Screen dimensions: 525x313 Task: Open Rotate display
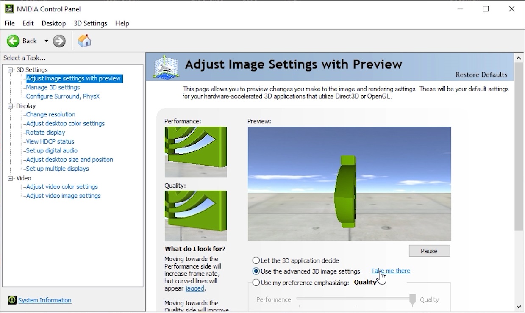[x=45, y=133]
